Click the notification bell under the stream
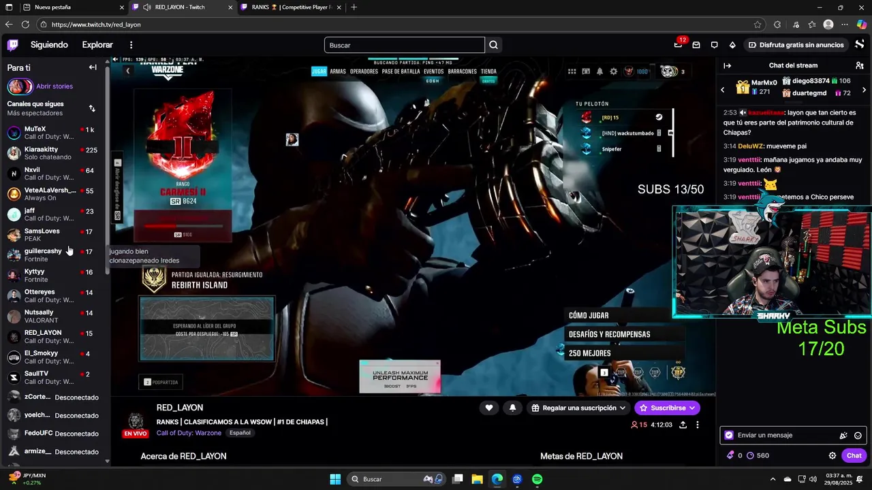Screen dimensions: 872x490 click(x=512, y=408)
